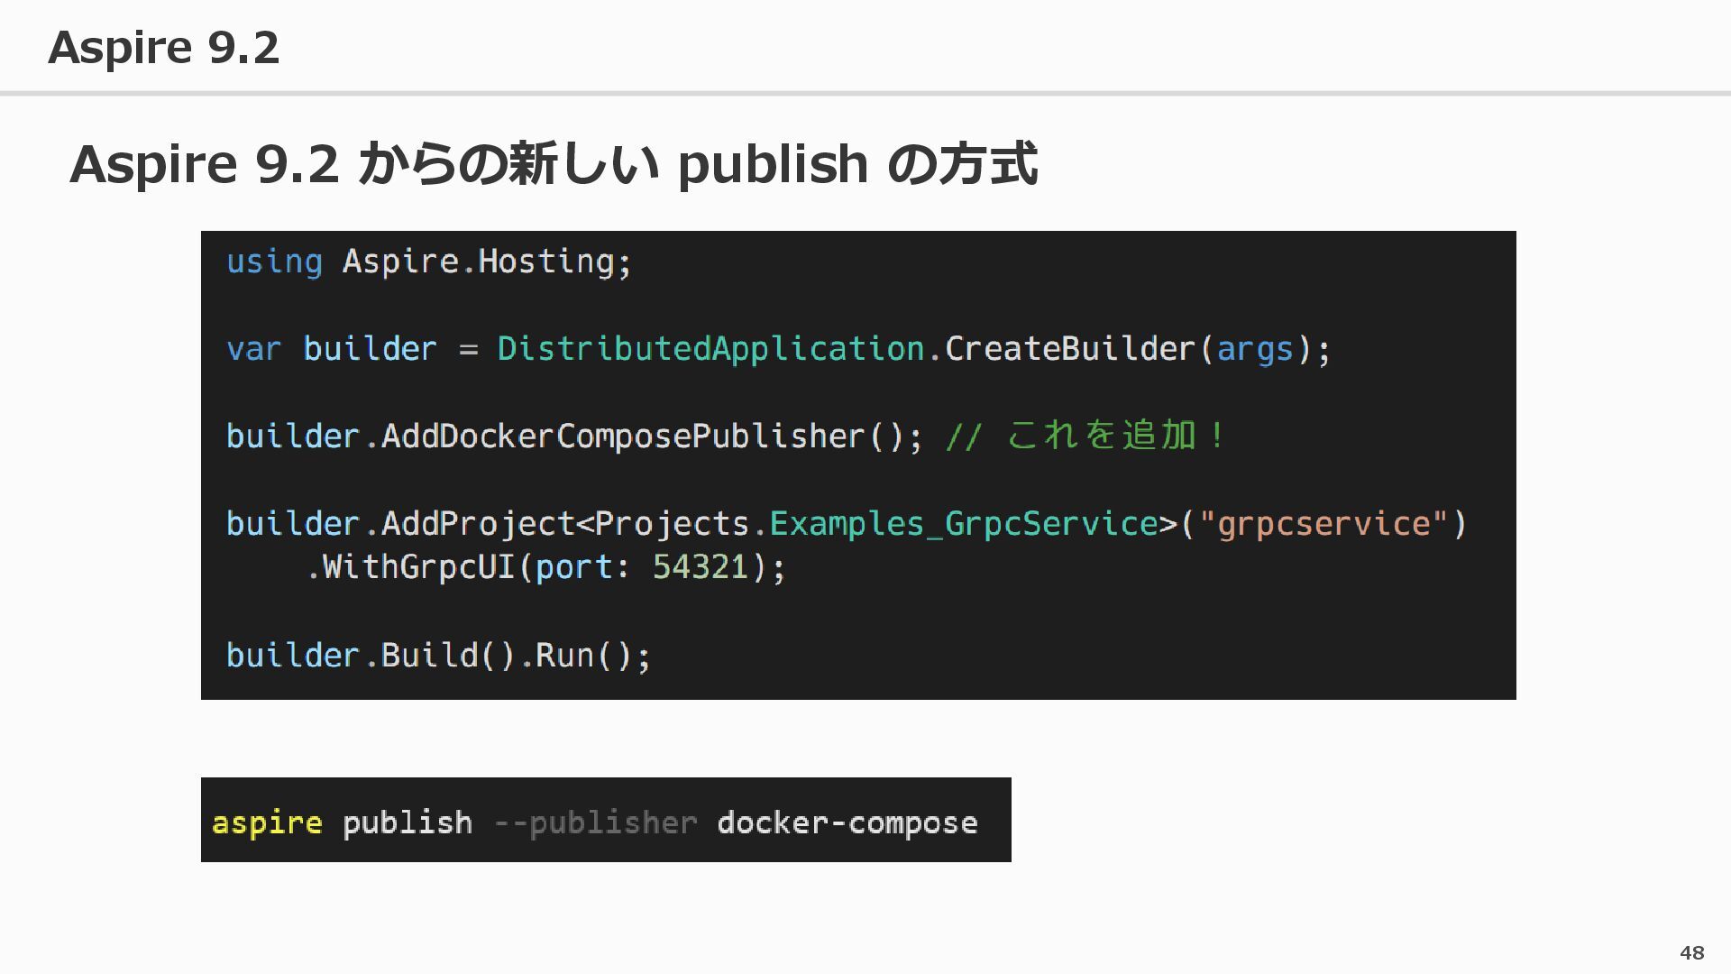Click the 'Aspire 9.2' slide header title

pyautogui.click(x=163, y=47)
